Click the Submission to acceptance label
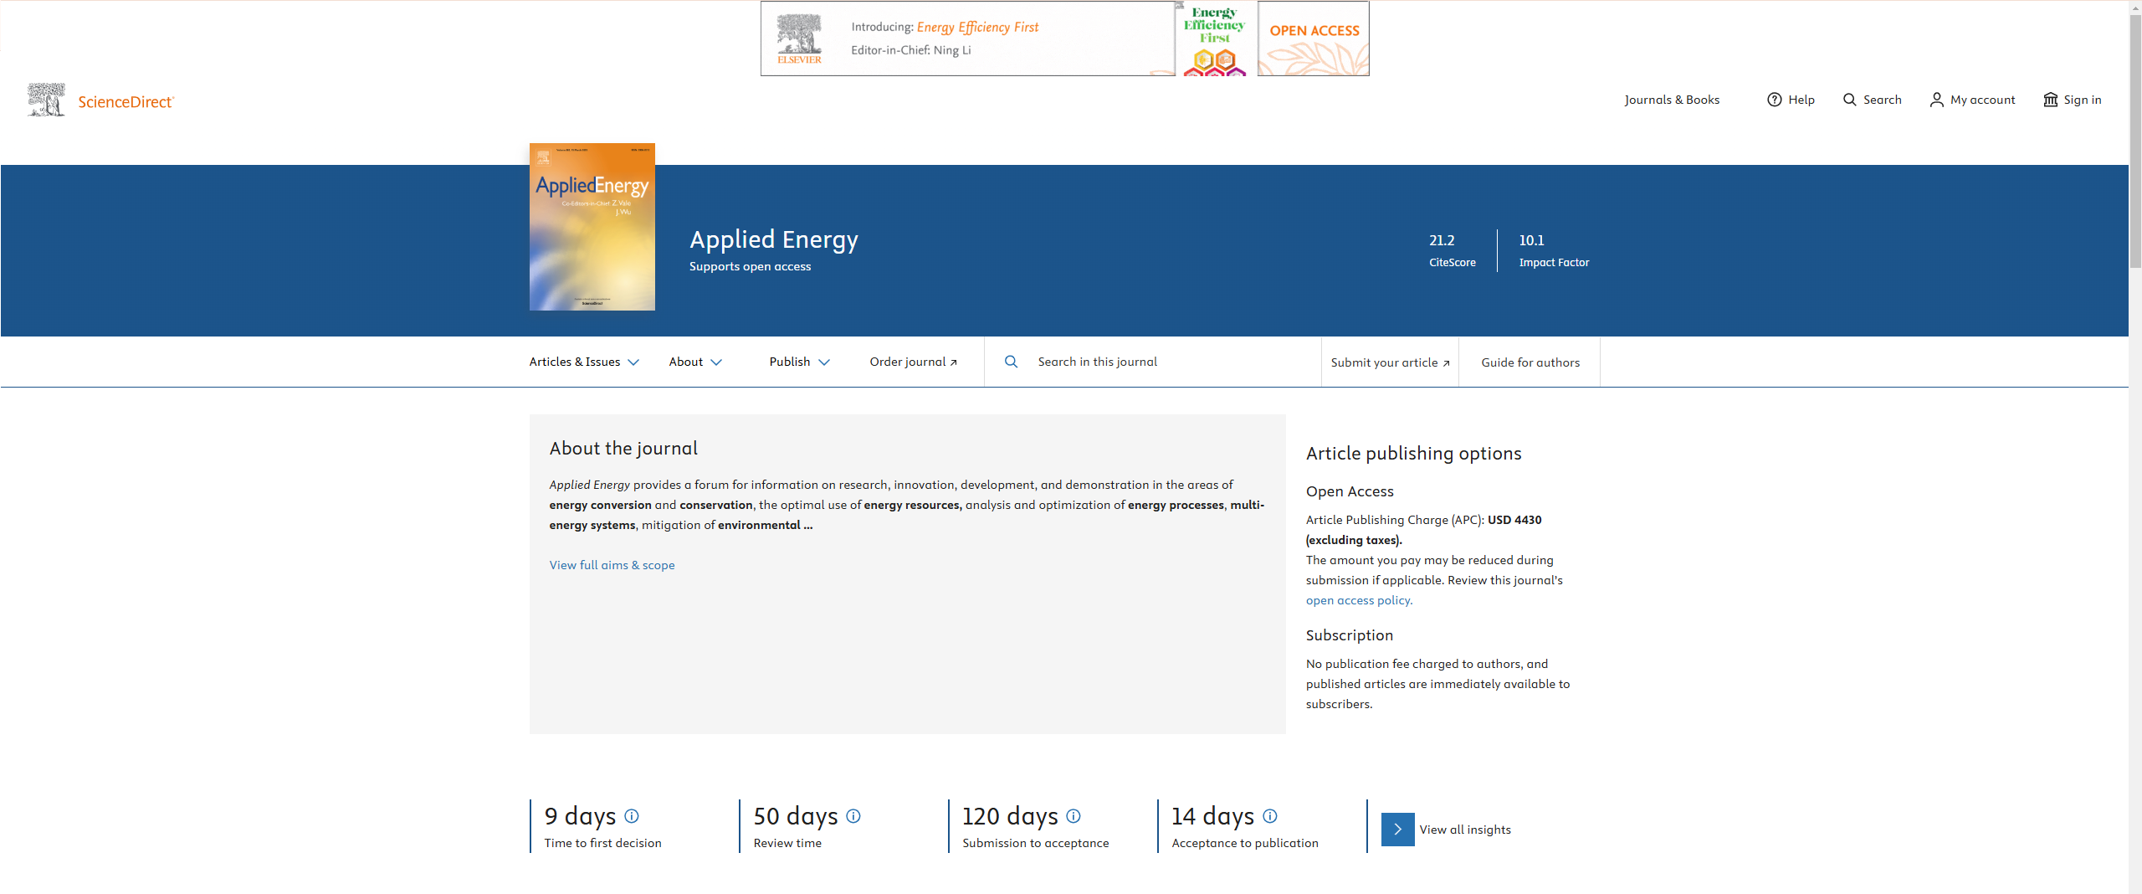The height and width of the screenshot is (894, 2142). click(x=1035, y=843)
